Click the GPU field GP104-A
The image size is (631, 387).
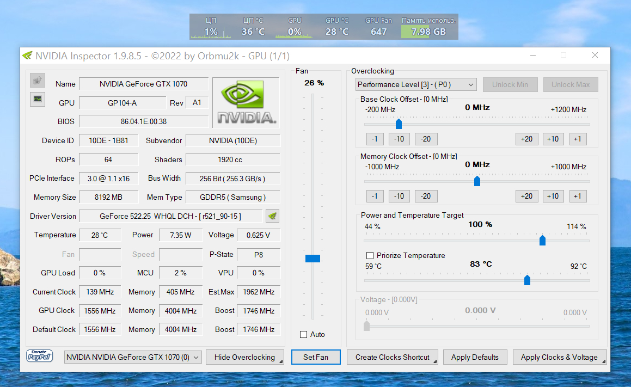click(x=122, y=103)
